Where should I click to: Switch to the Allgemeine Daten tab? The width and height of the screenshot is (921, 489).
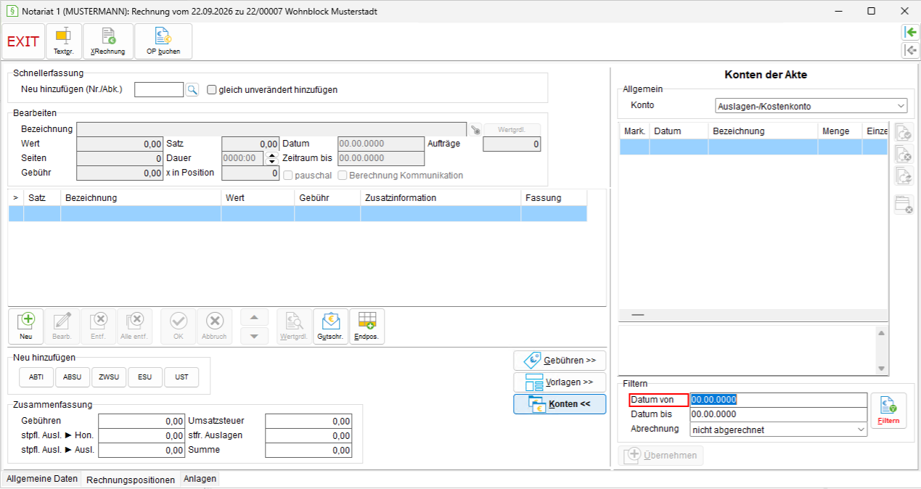tap(42, 479)
